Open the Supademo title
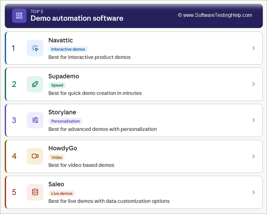 (x=64, y=76)
